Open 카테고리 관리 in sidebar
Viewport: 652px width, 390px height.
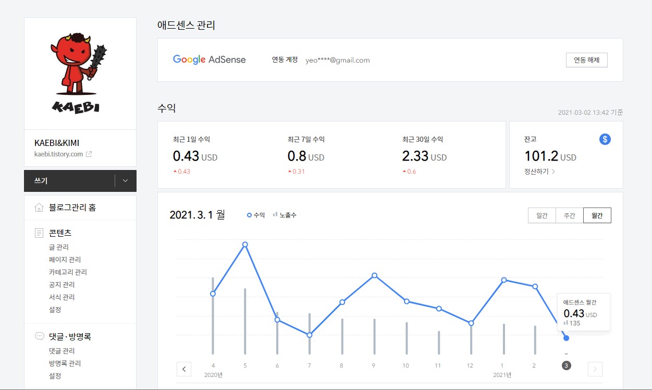coord(68,272)
